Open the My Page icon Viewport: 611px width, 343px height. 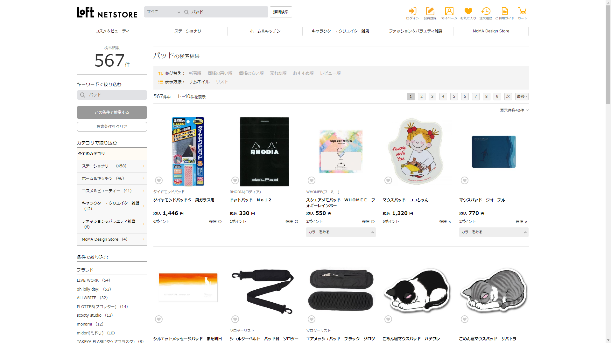[449, 11]
